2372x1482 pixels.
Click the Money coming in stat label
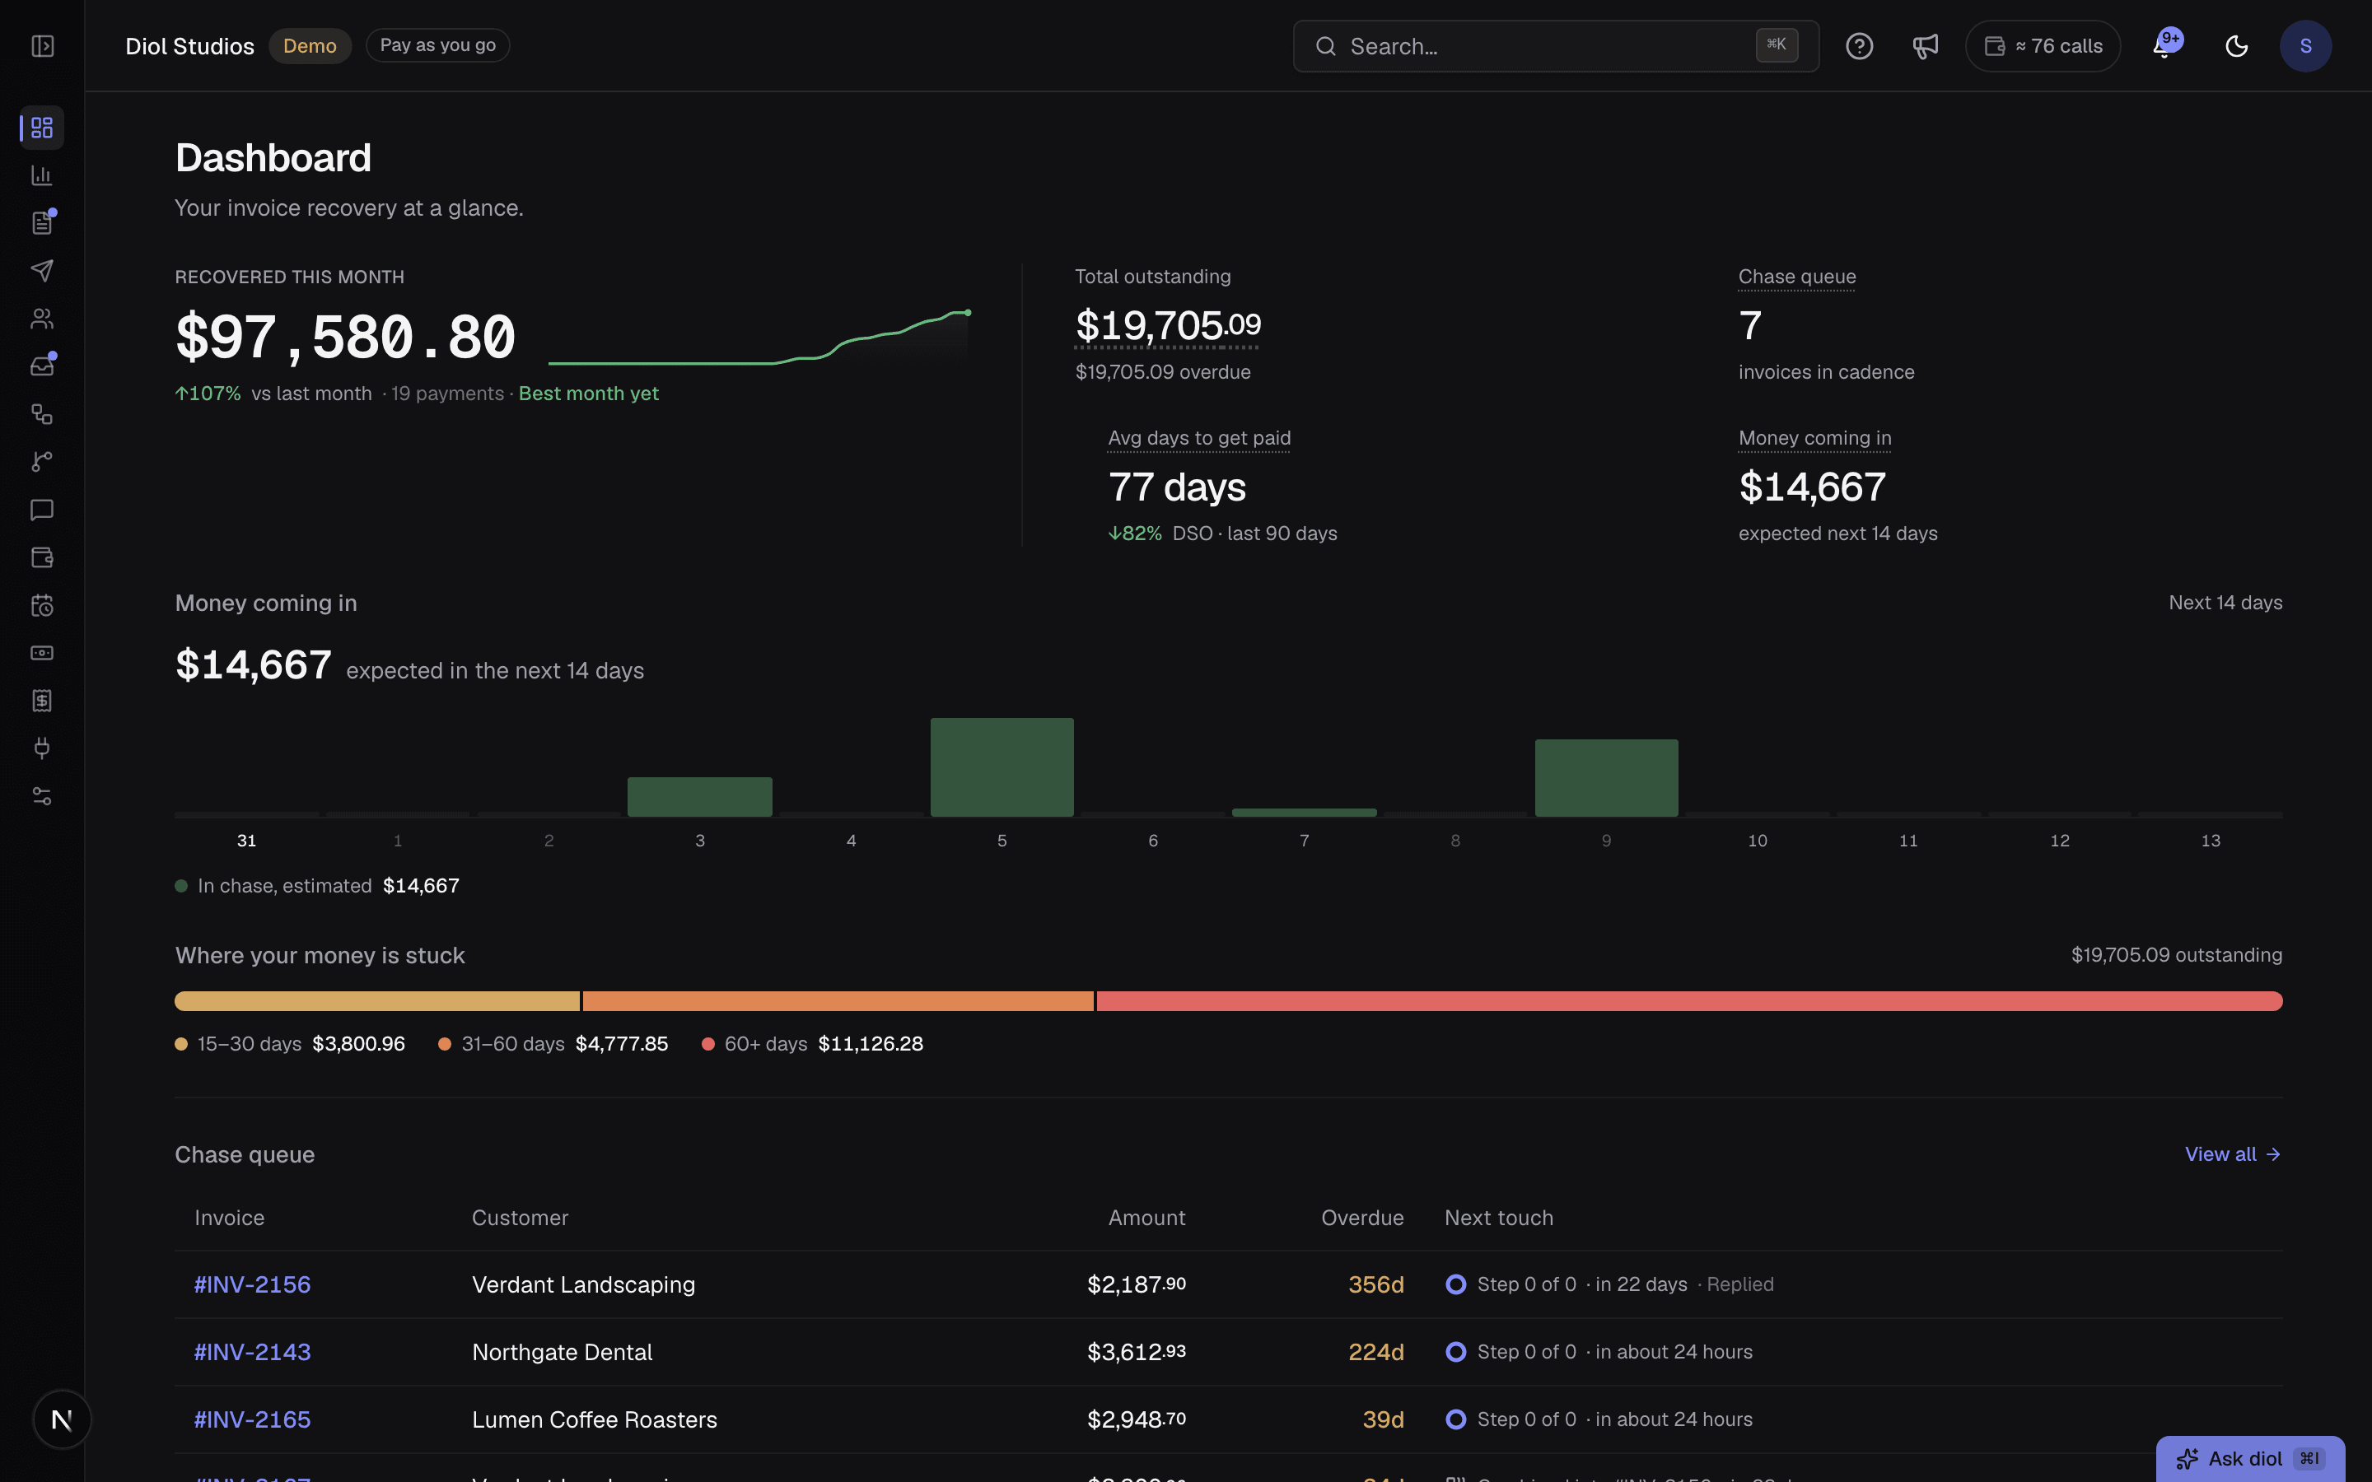(1814, 438)
